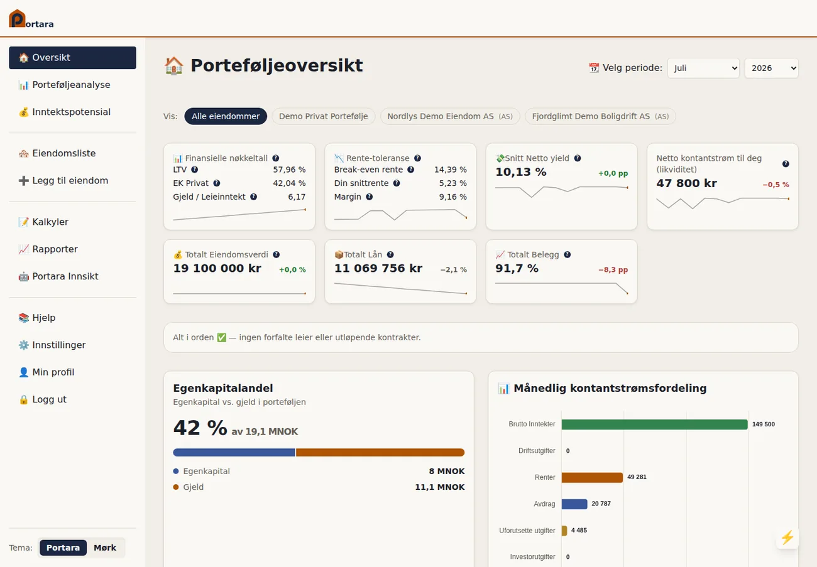The width and height of the screenshot is (817, 567).
Task: Switch theme to Portara
Action: pyautogui.click(x=63, y=548)
